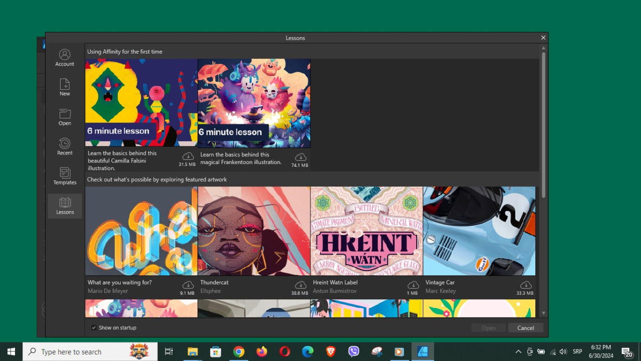Image resolution: width=641 pixels, height=361 pixels.
Task: Click 'Ellsphee' author name
Action: (x=211, y=291)
